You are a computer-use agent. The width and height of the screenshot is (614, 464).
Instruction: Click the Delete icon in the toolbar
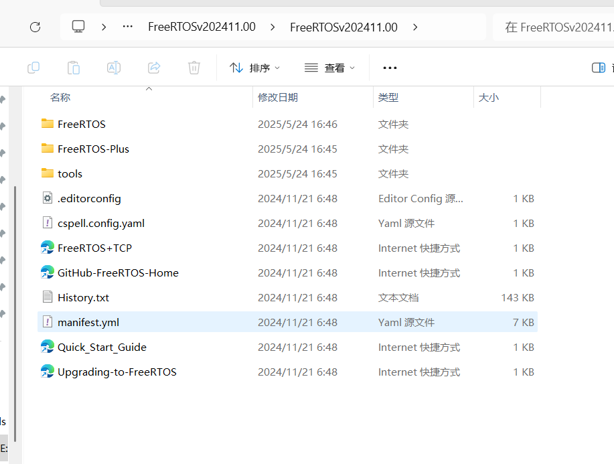194,67
